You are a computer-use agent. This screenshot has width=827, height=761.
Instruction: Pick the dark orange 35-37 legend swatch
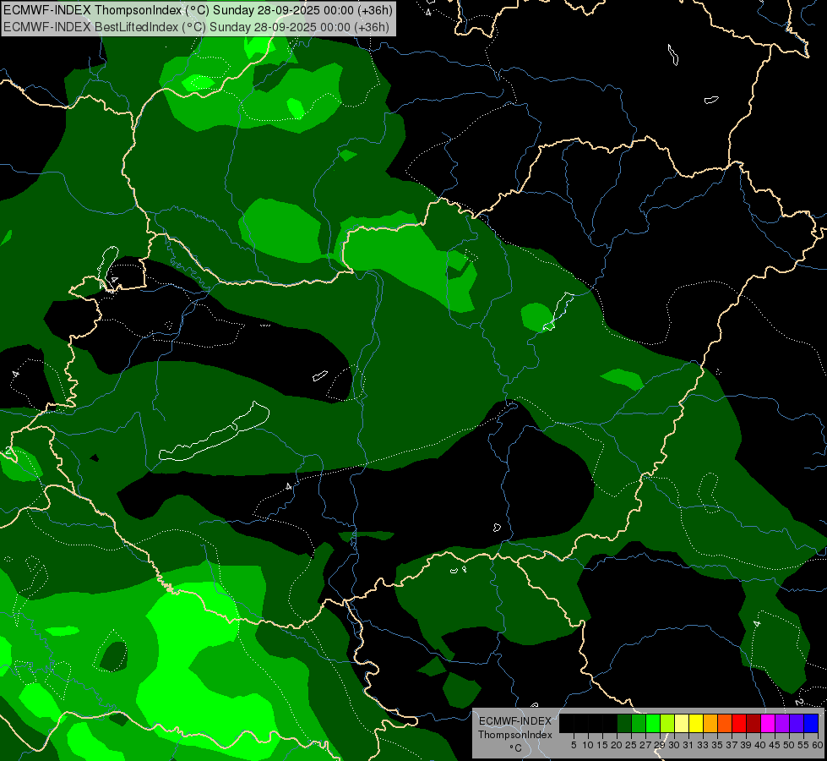pos(725,723)
